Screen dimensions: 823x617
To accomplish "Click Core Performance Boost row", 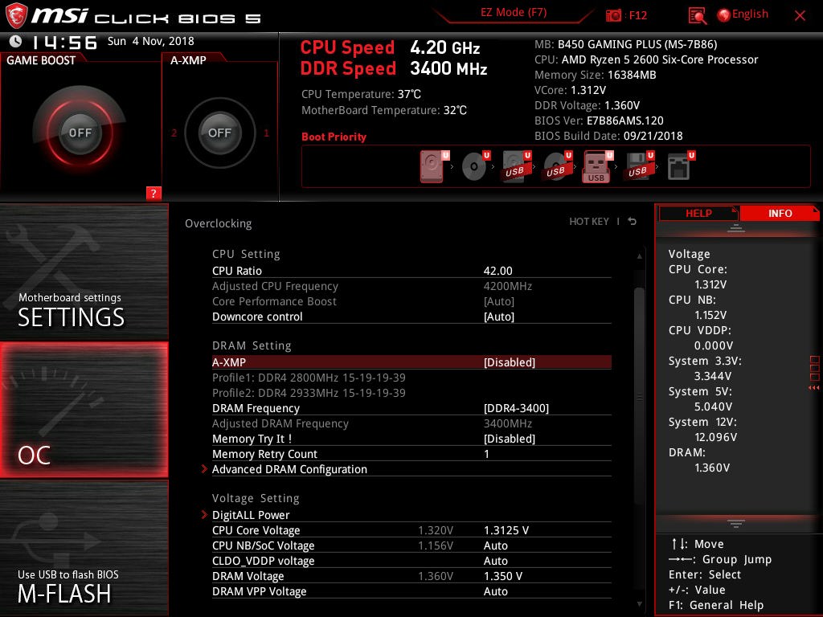I will coord(411,301).
